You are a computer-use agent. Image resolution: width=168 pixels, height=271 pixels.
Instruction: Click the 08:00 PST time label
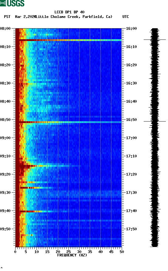point(5,28)
